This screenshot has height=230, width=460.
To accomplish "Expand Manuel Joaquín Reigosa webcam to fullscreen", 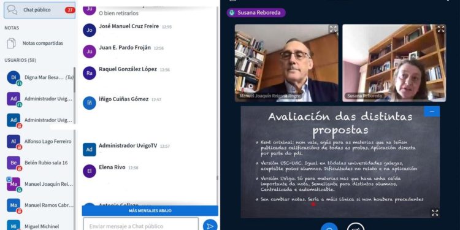I will click(333, 29).
